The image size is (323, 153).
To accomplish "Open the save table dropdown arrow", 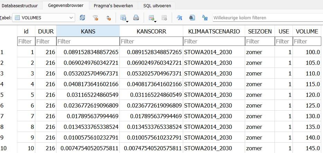I will tap(127, 21).
